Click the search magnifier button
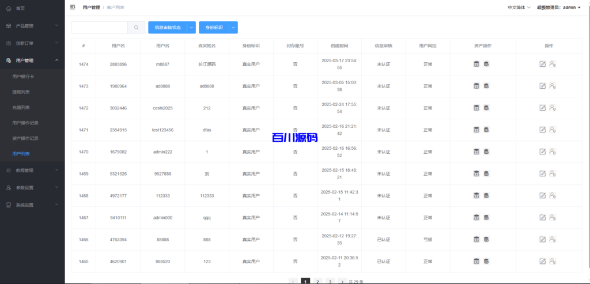This screenshot has width=590, height=284. [x=136, y=28]
